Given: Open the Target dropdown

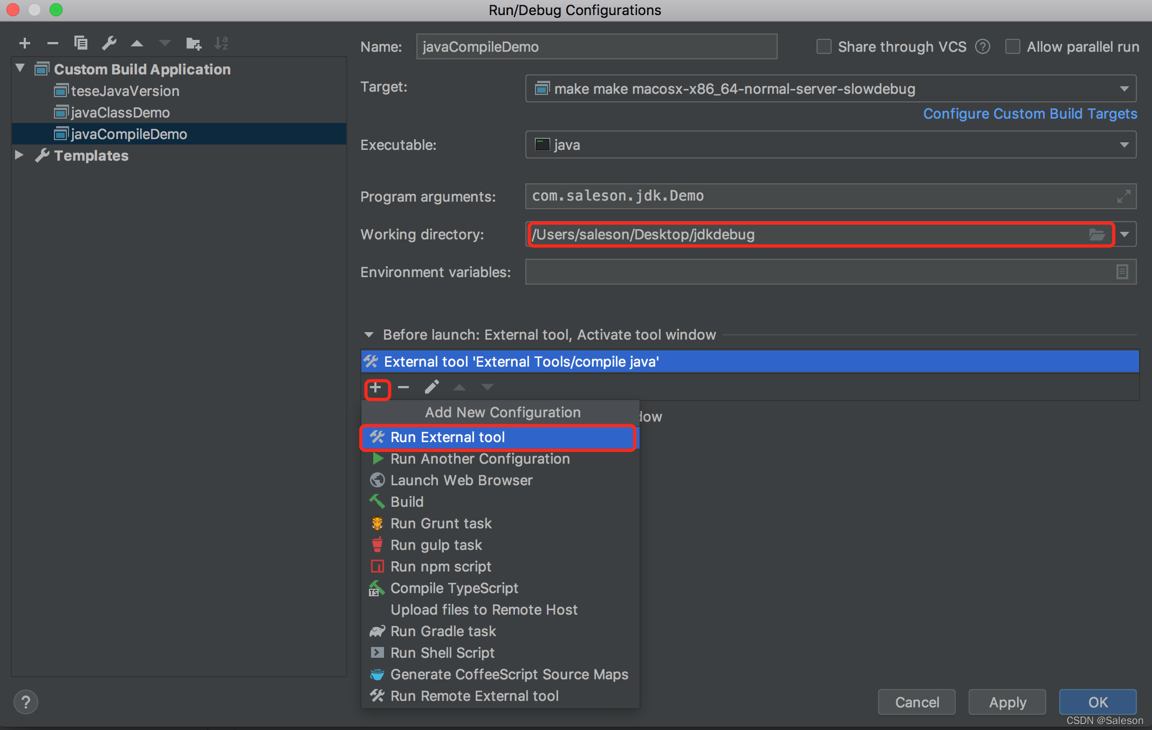Looking at the screenshot, I should click(x=1124, y=89).
